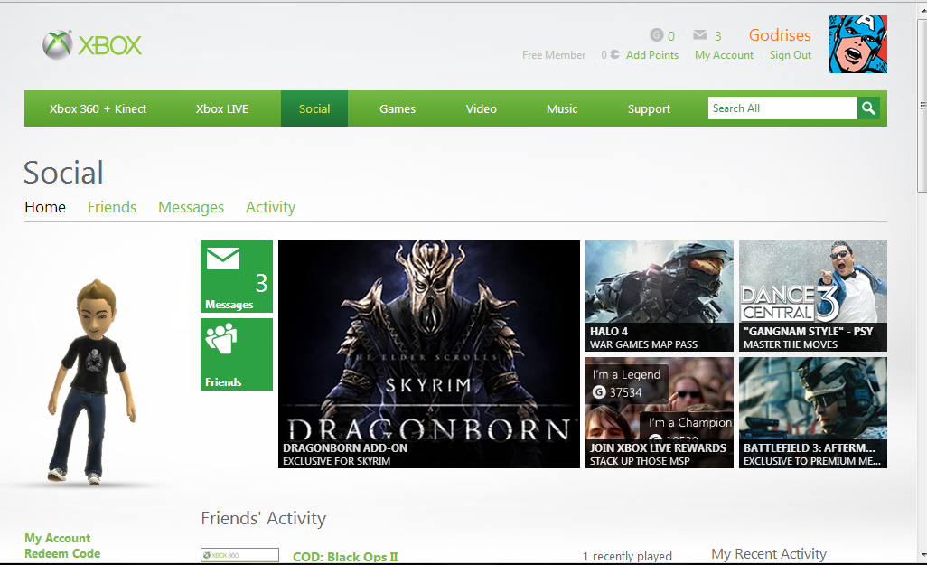Click the avatar figure on the left
This screenshot has width=927, height=565.
(92, 381)
